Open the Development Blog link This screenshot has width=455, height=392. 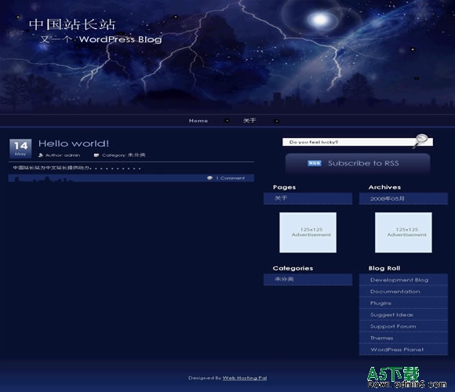pos(399,280)
